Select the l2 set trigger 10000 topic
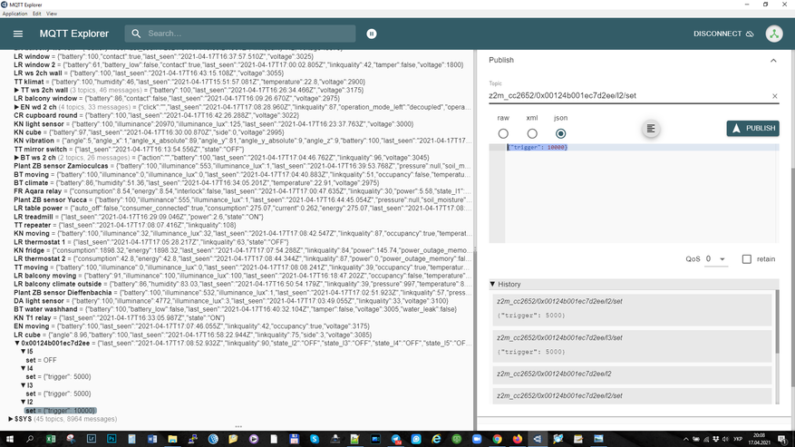Image resolution: width=795 pixels, height=447 pixels. click(60, 411)
